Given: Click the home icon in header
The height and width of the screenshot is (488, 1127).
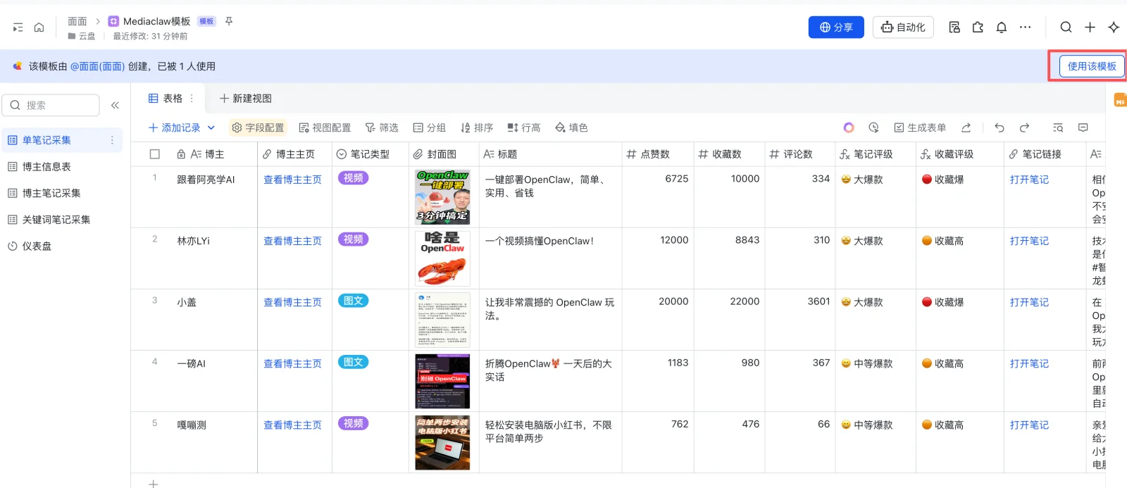Looking at the screenshot, I should click(39, 27).
